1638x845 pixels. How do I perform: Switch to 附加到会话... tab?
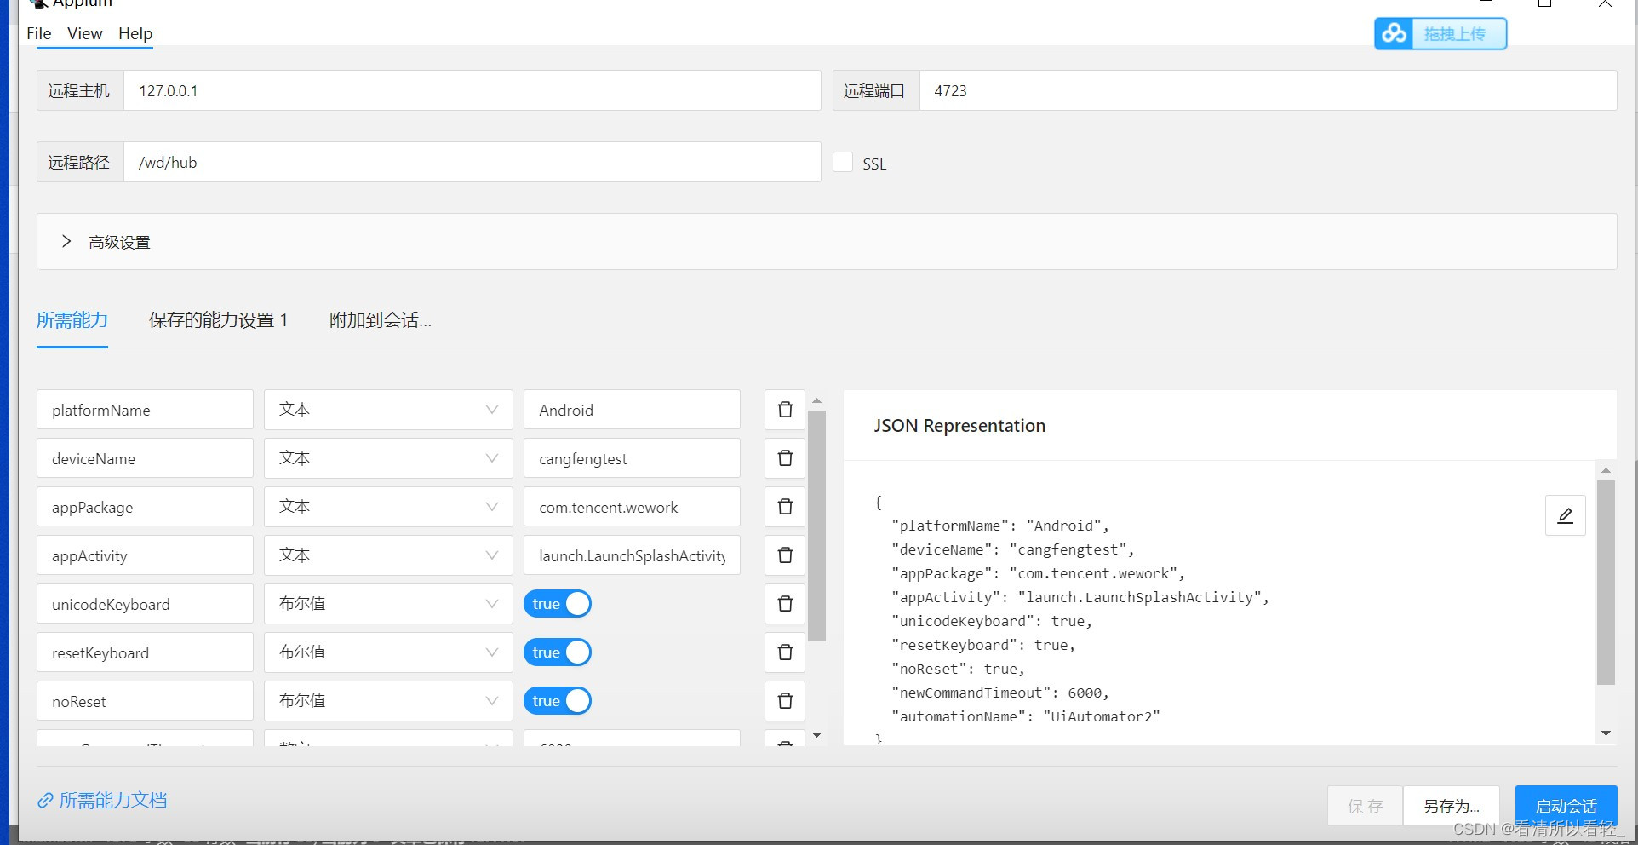(381, 320)
